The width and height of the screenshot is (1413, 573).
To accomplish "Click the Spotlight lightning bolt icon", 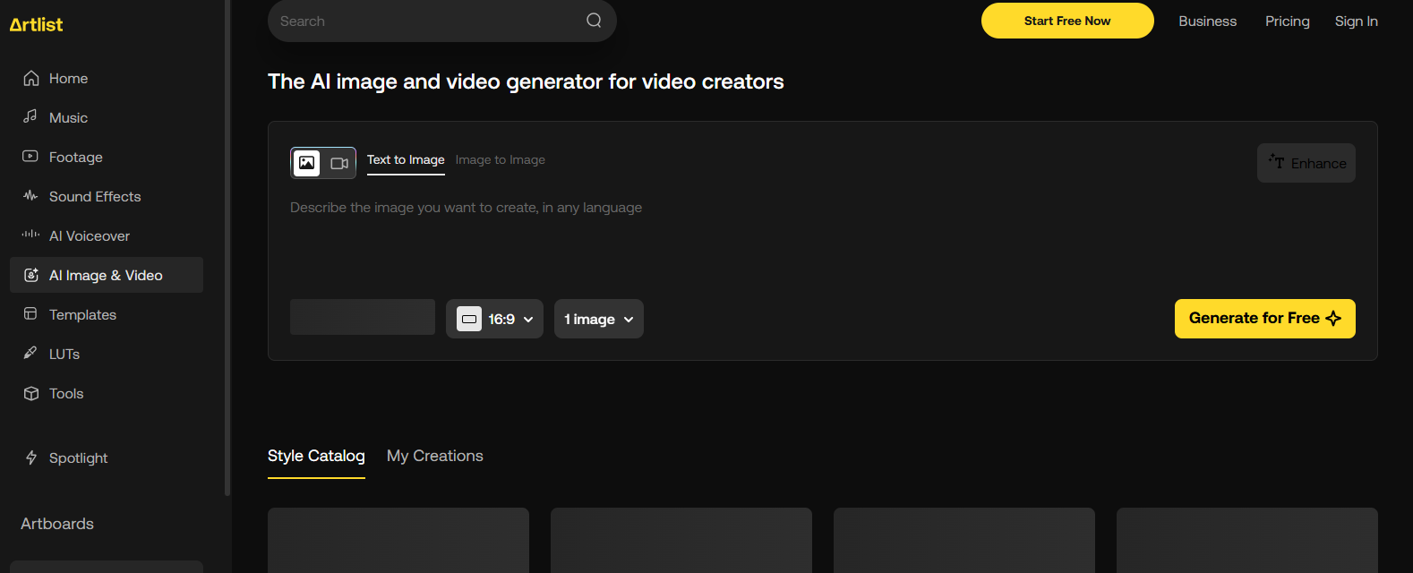I will tap(30, 458).
